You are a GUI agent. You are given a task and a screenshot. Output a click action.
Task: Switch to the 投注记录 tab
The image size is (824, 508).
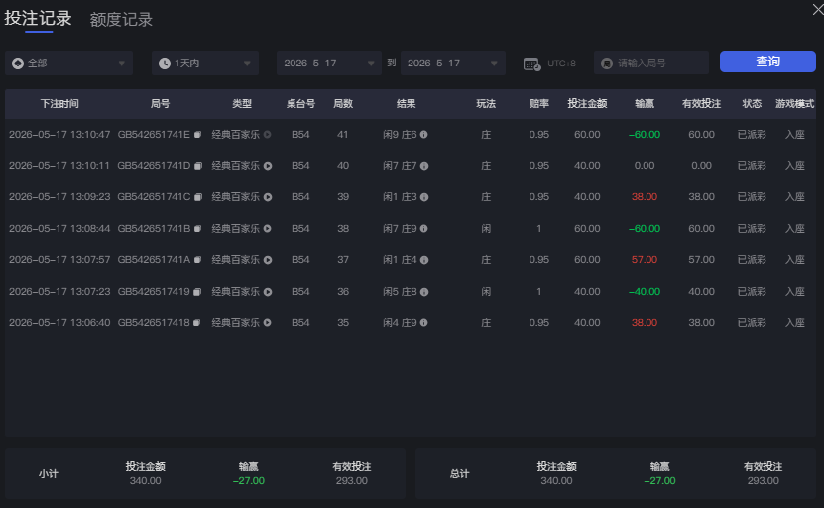[38, 19]
